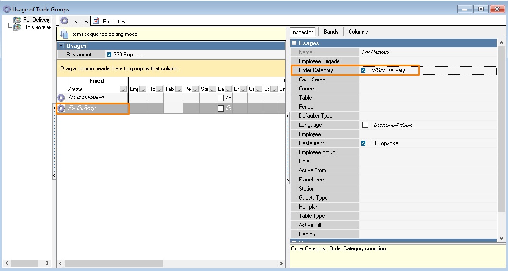Click the Employee group property row
The height and width of the screenshot is (271, 508).
pos(394,152)
